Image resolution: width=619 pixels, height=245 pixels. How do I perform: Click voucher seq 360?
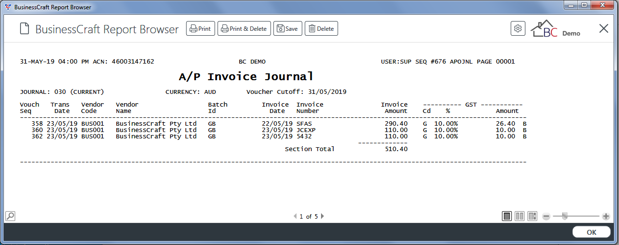pyautogui.click(x=37, y=130)
